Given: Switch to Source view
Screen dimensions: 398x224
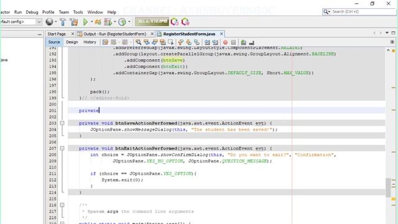Looking at the screenshot, I should [x=54, y=42].
